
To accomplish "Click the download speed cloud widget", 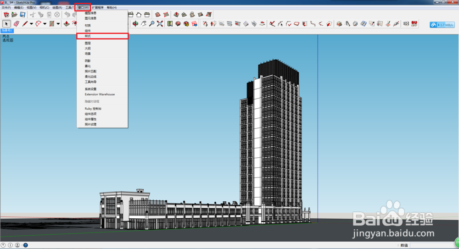I will pos(442,25).
